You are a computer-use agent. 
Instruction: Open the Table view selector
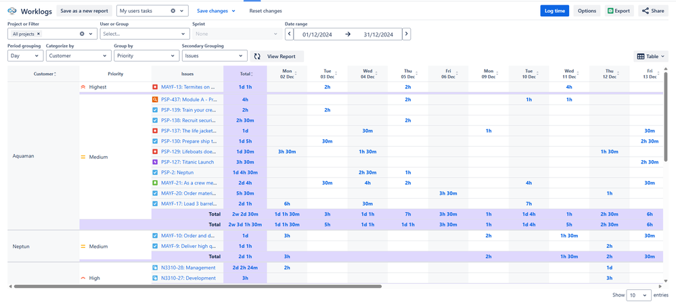651,57
